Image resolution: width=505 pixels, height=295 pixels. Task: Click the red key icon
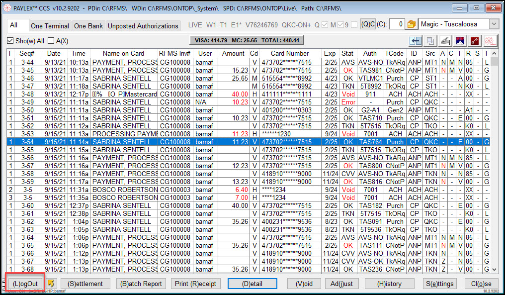(x=475, y=41)
